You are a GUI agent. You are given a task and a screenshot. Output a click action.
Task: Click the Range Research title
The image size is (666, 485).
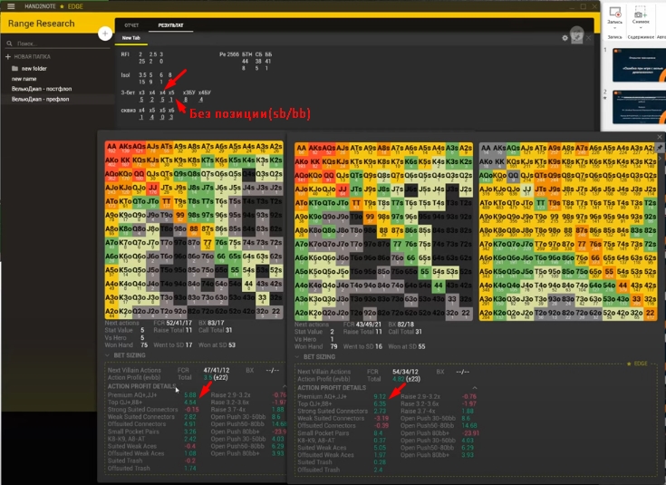pos(41,24)
